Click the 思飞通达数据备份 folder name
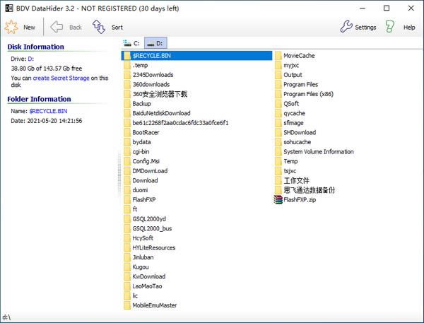The image size is (424, 323). coord(309,190)
